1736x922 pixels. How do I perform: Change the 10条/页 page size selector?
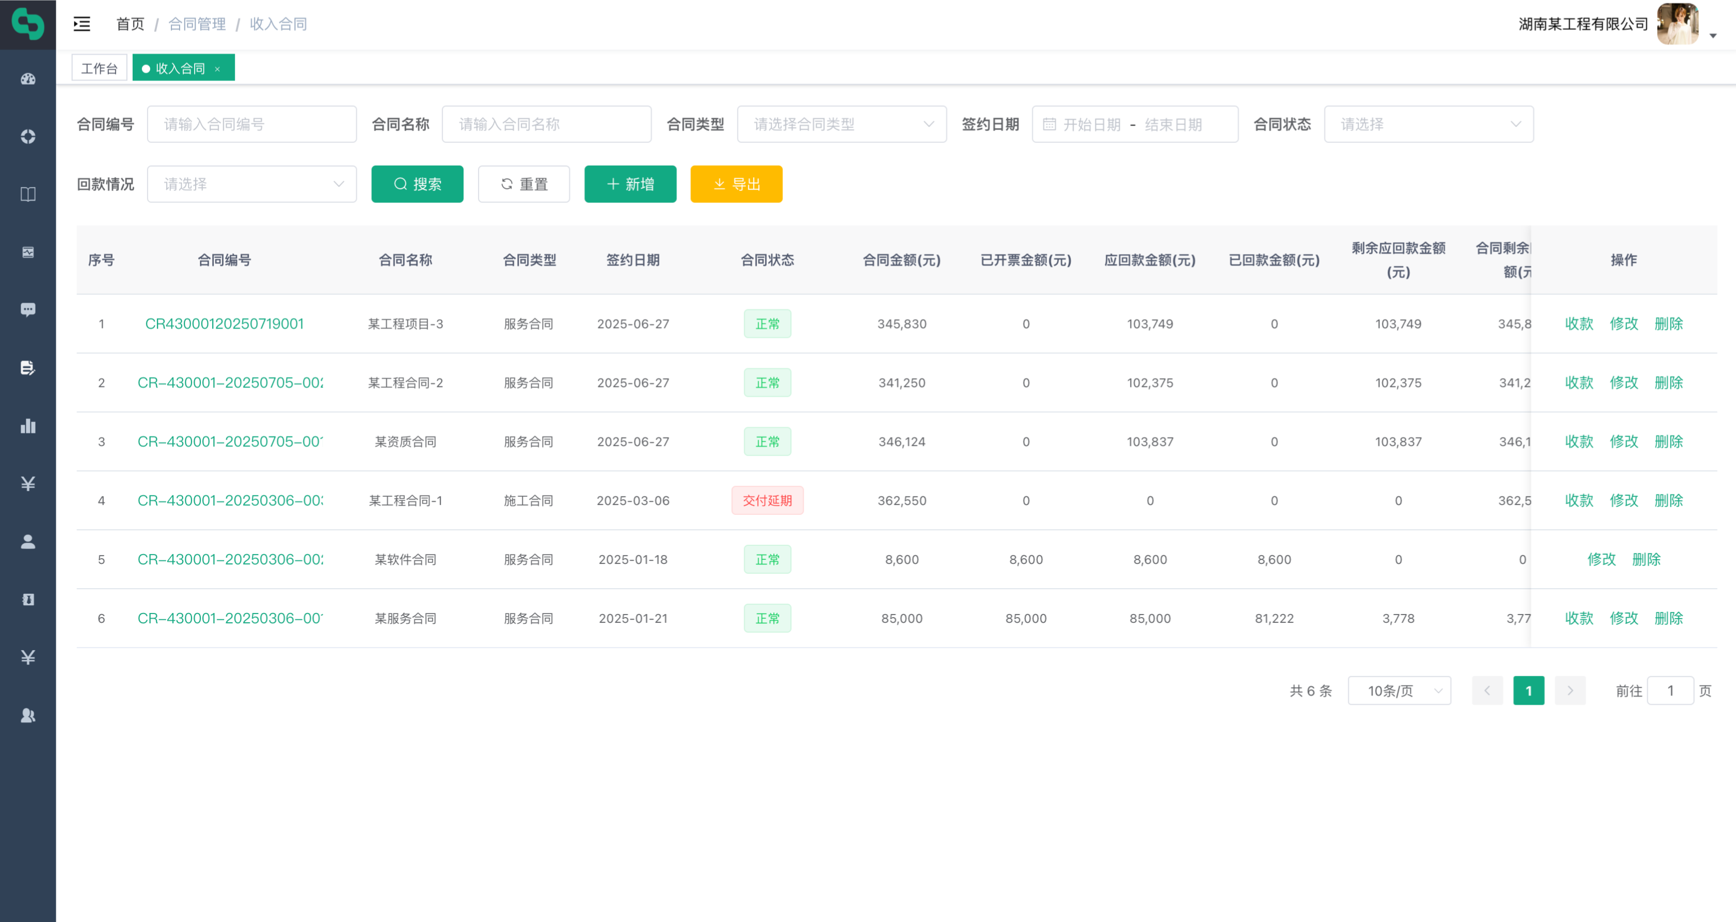(1398, 690)
